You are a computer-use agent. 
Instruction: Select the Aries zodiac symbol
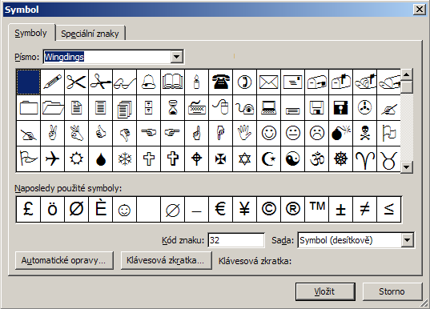[x=364, y=159]
